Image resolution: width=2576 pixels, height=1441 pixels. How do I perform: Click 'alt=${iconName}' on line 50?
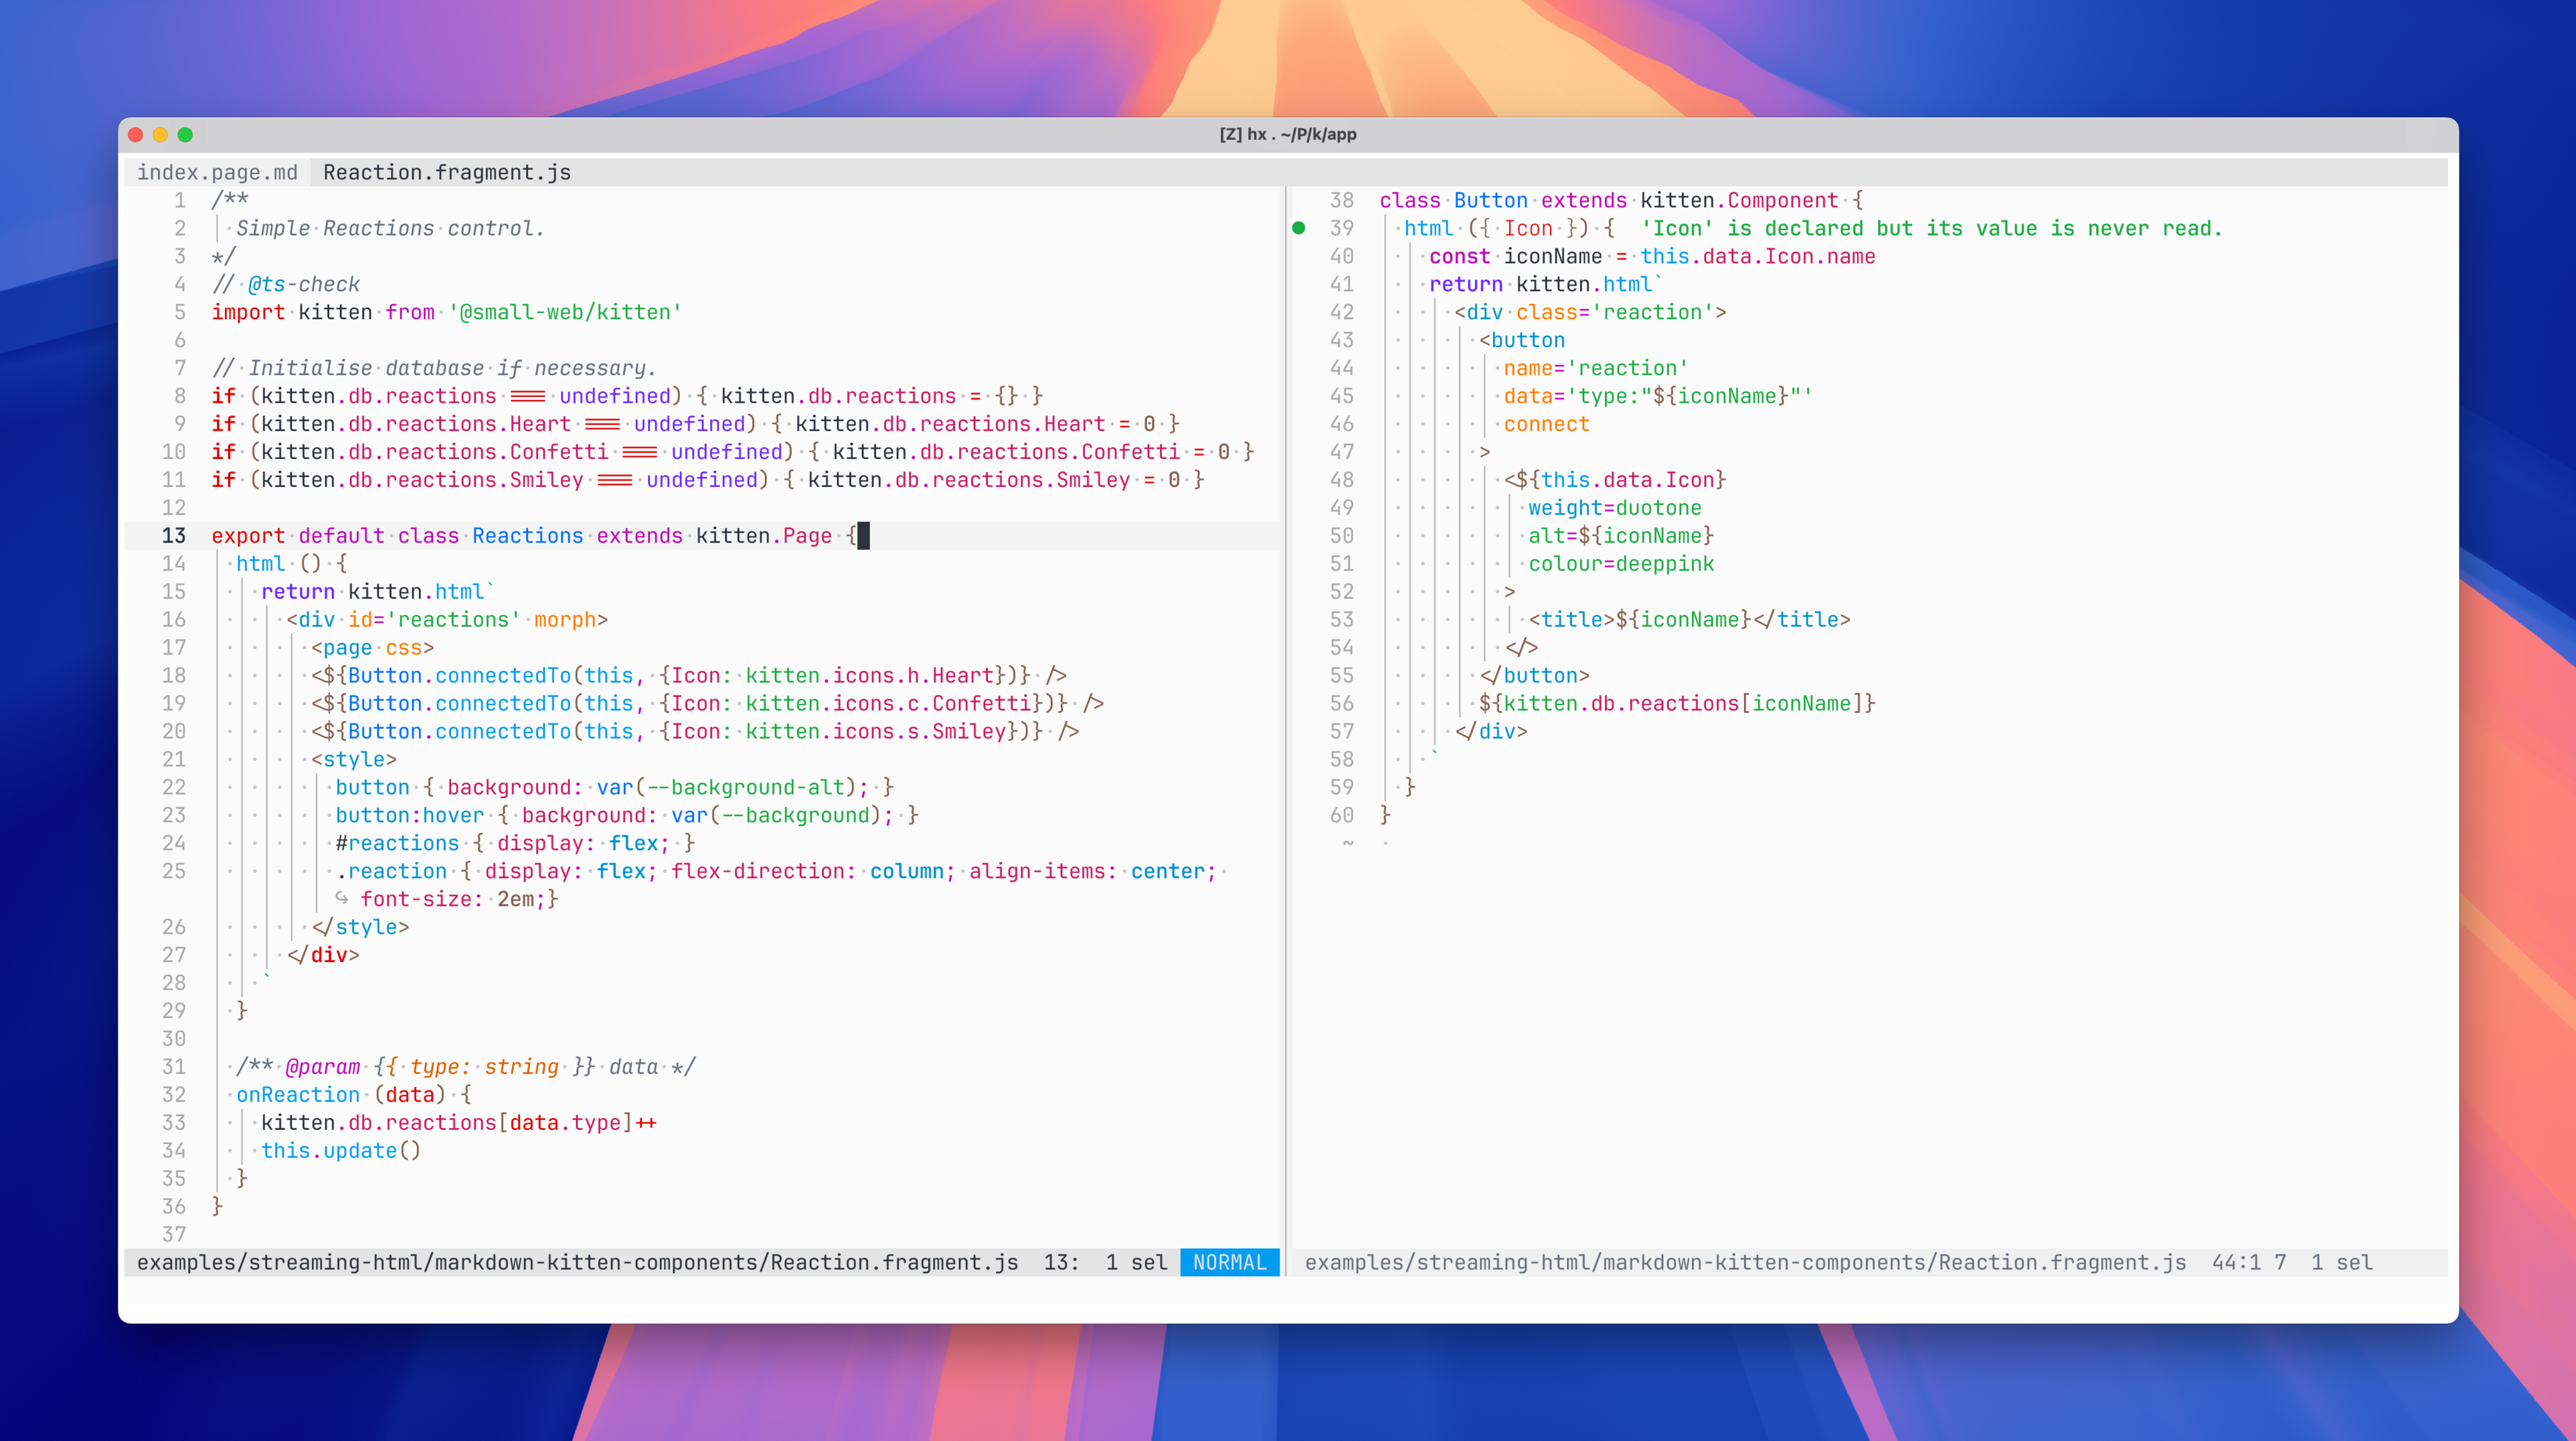click(x=1620, y=536)
